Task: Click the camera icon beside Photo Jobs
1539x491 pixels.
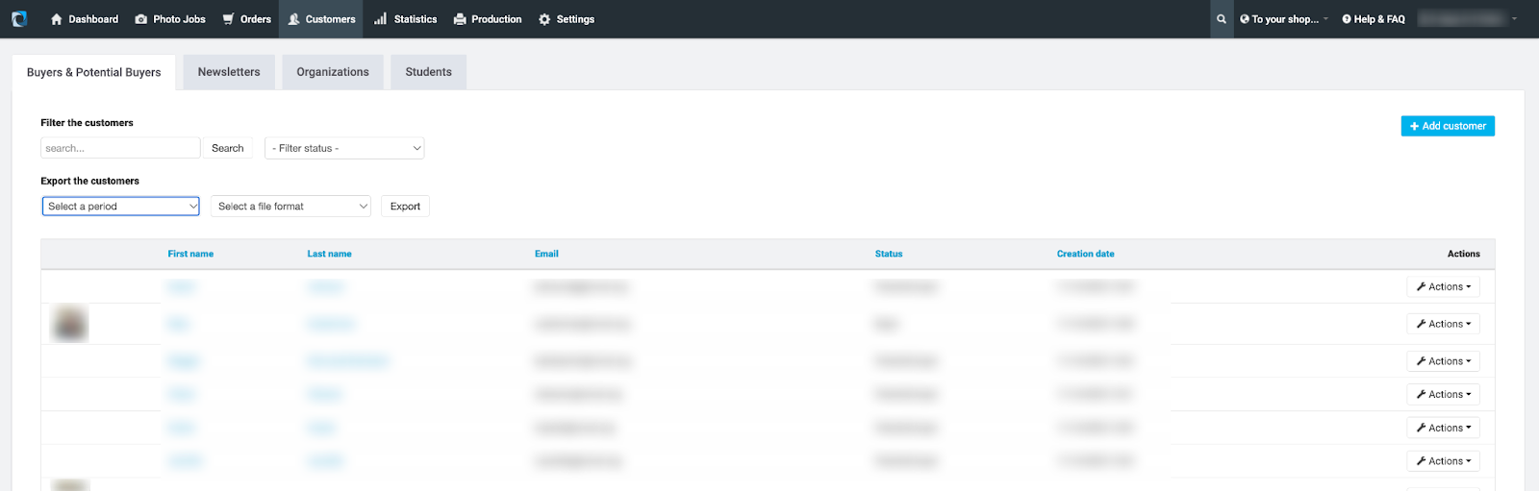Action: click(x=141, y=19)
